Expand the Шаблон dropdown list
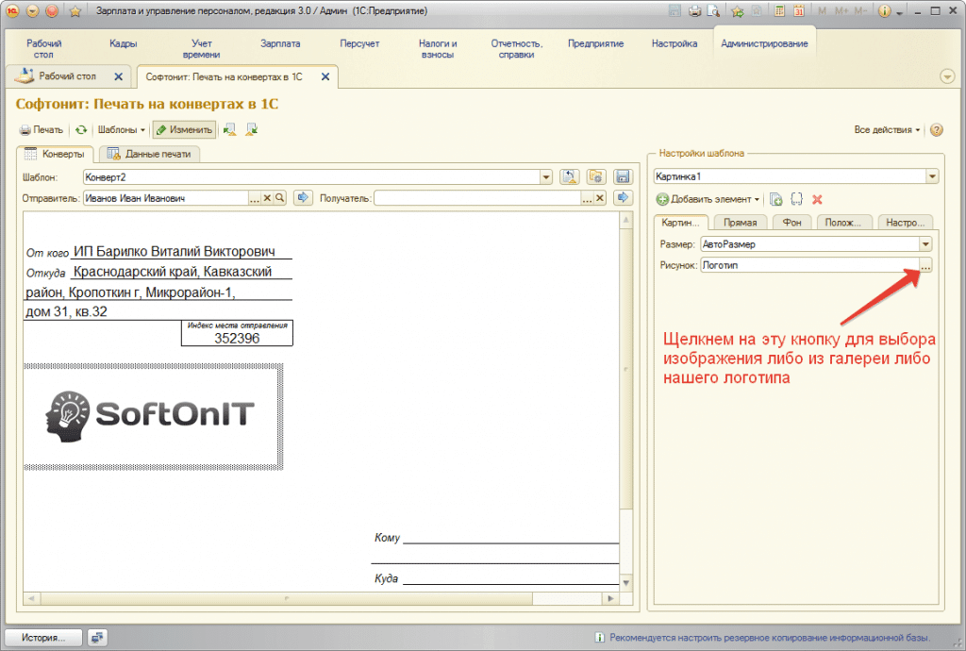Image resolution: width=966 pixels, height=651 pixels. click(x=546, y=177)
